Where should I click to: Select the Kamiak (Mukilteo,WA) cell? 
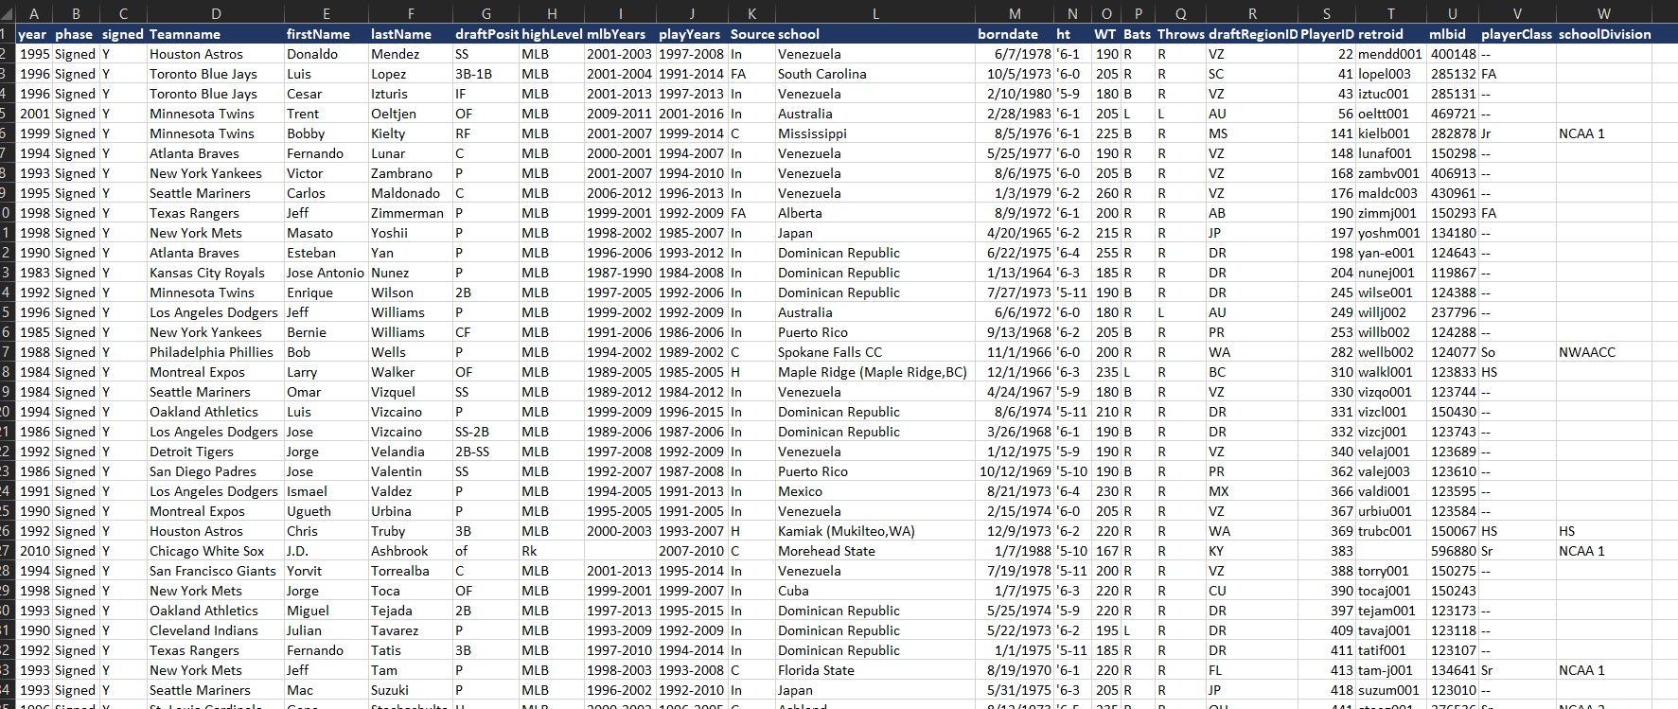(845, 531)
